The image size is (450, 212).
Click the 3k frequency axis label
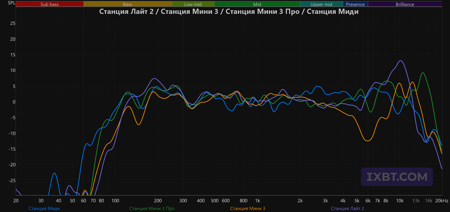coord(325,201)
